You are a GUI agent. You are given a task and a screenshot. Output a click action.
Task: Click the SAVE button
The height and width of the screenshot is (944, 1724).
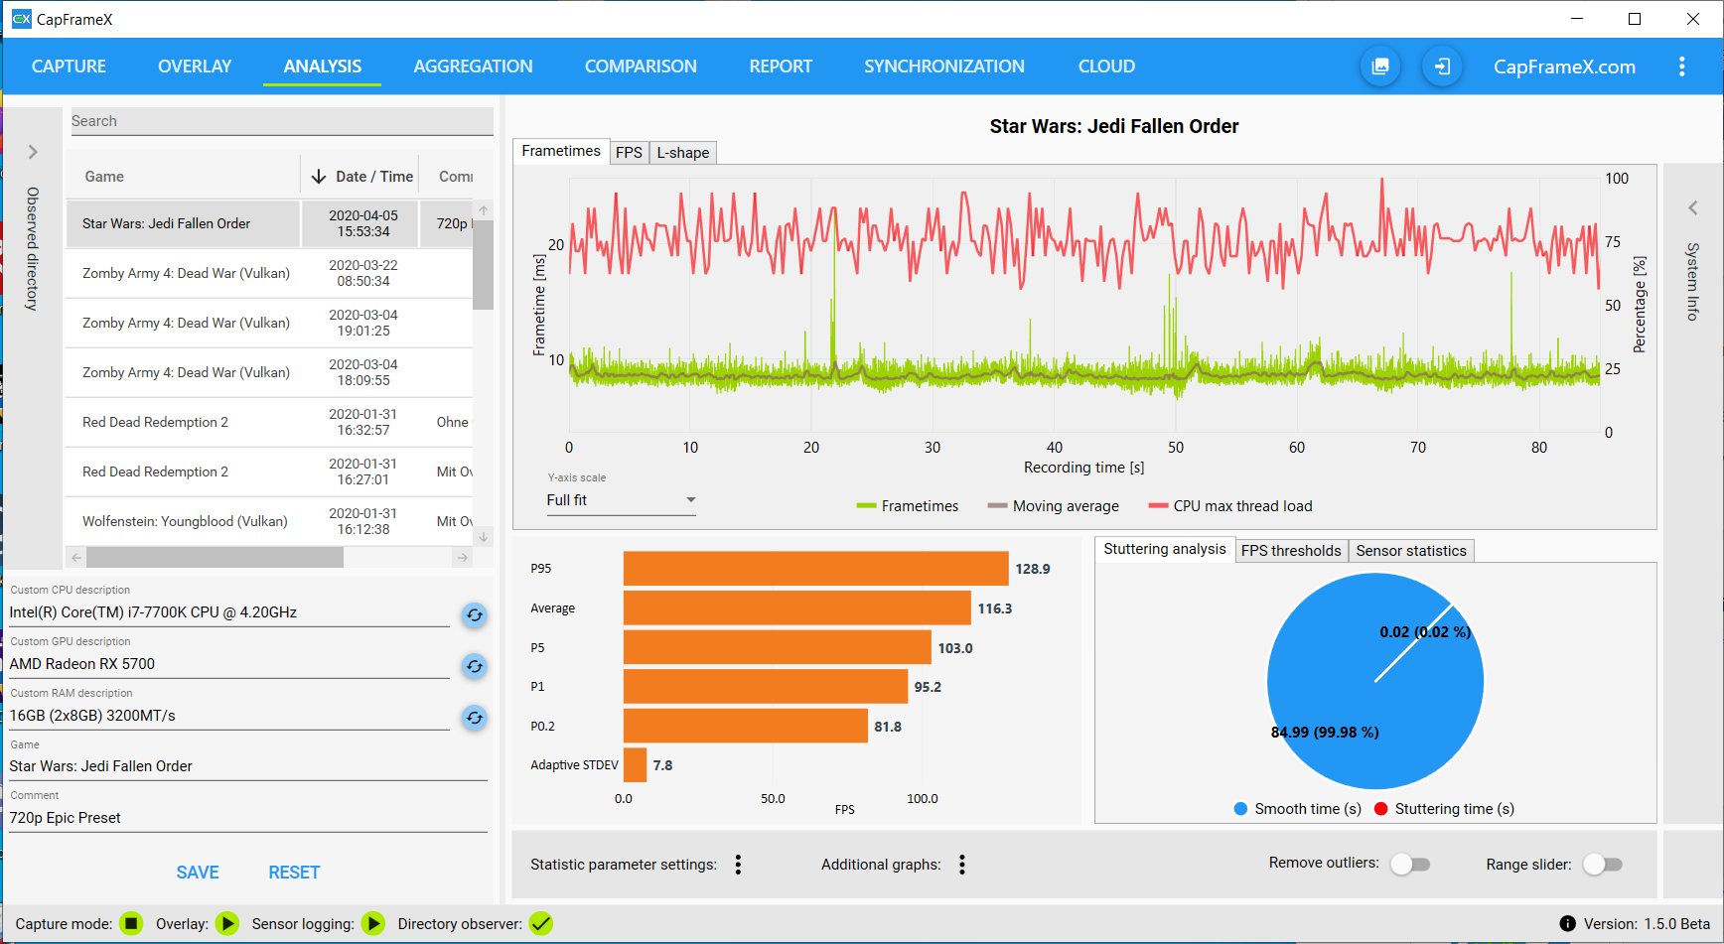[198, 873]
